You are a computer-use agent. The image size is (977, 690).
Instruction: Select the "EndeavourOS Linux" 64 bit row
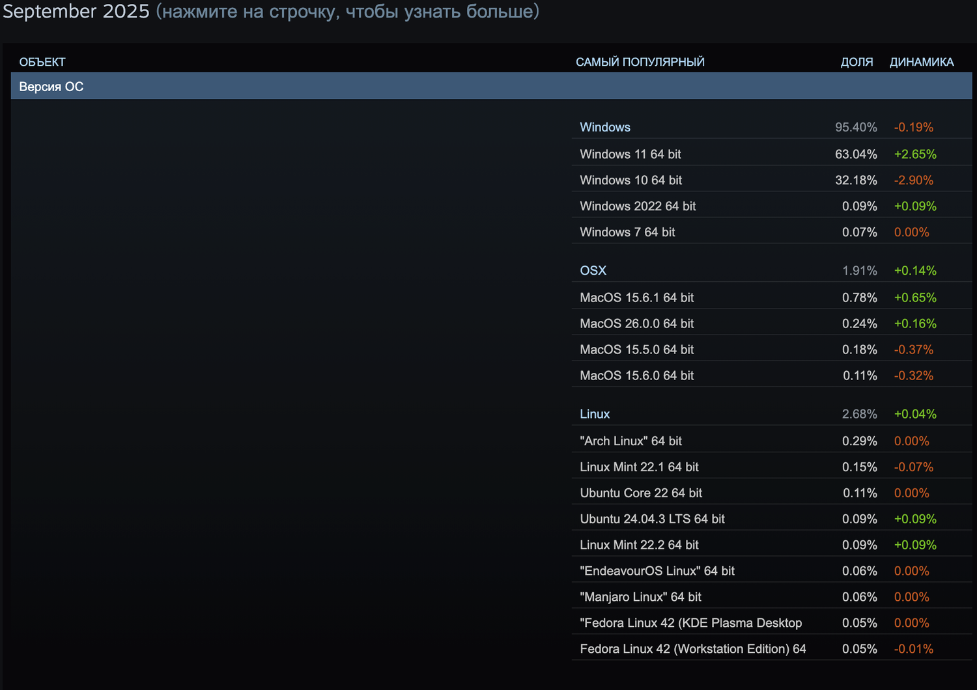[772, 571]
